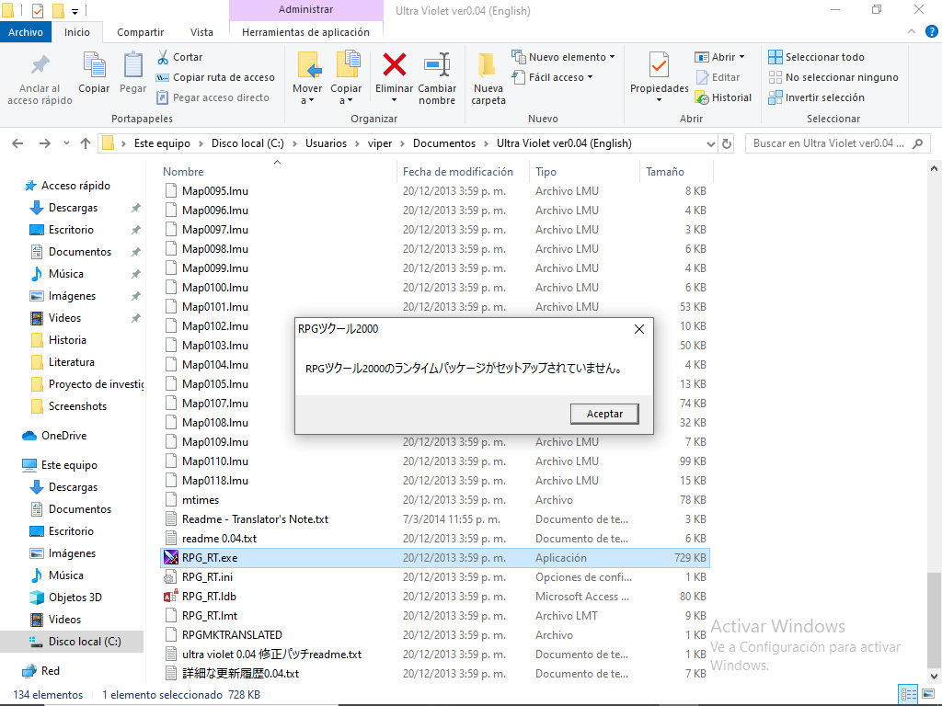Image resolution: width=942 pixels, height=706 pixels.
Task: Click Invertir selección
Action: (817, 97)
